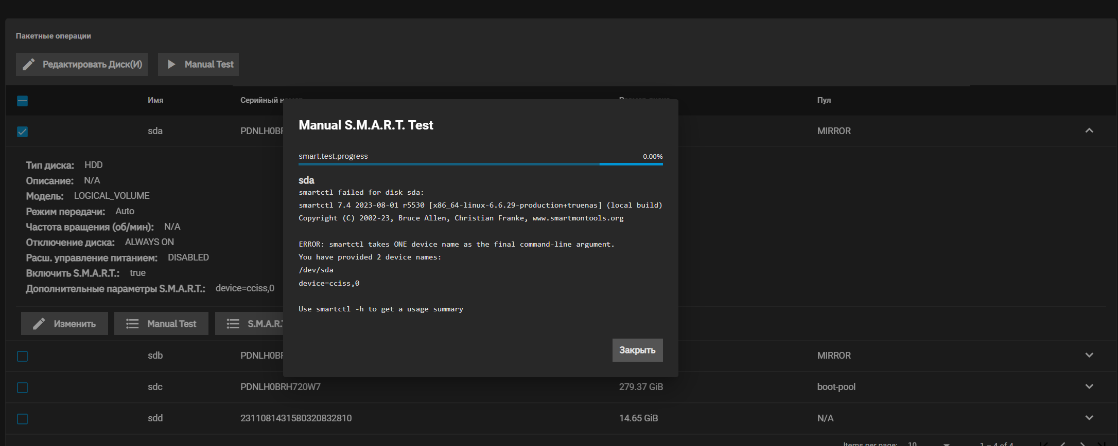Screen dimensions: 1118x446
Task: Click the pencil icon beside Редактировать Диск(И)
Action: [29, 64]
